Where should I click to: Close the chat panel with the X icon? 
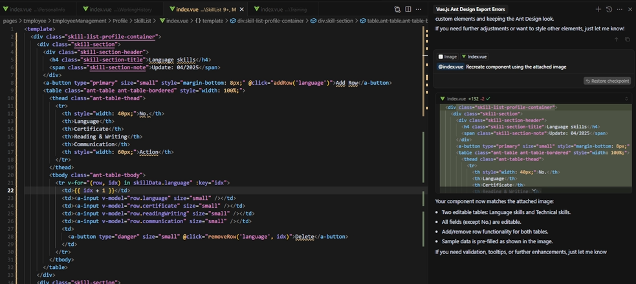(630, 10)
